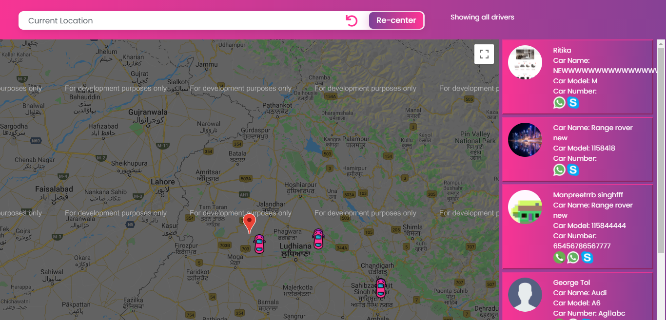This screenshot has width=666, height=320.
Task: Toggle the map fullscreen view
Action: click(x=484, y=54)
